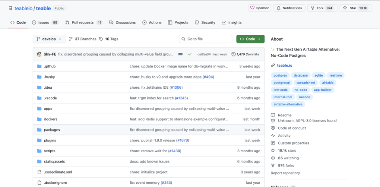Viewport: 380px width, 187px height.
Task: Select the realtime topic tag
Action: point(336,76)
